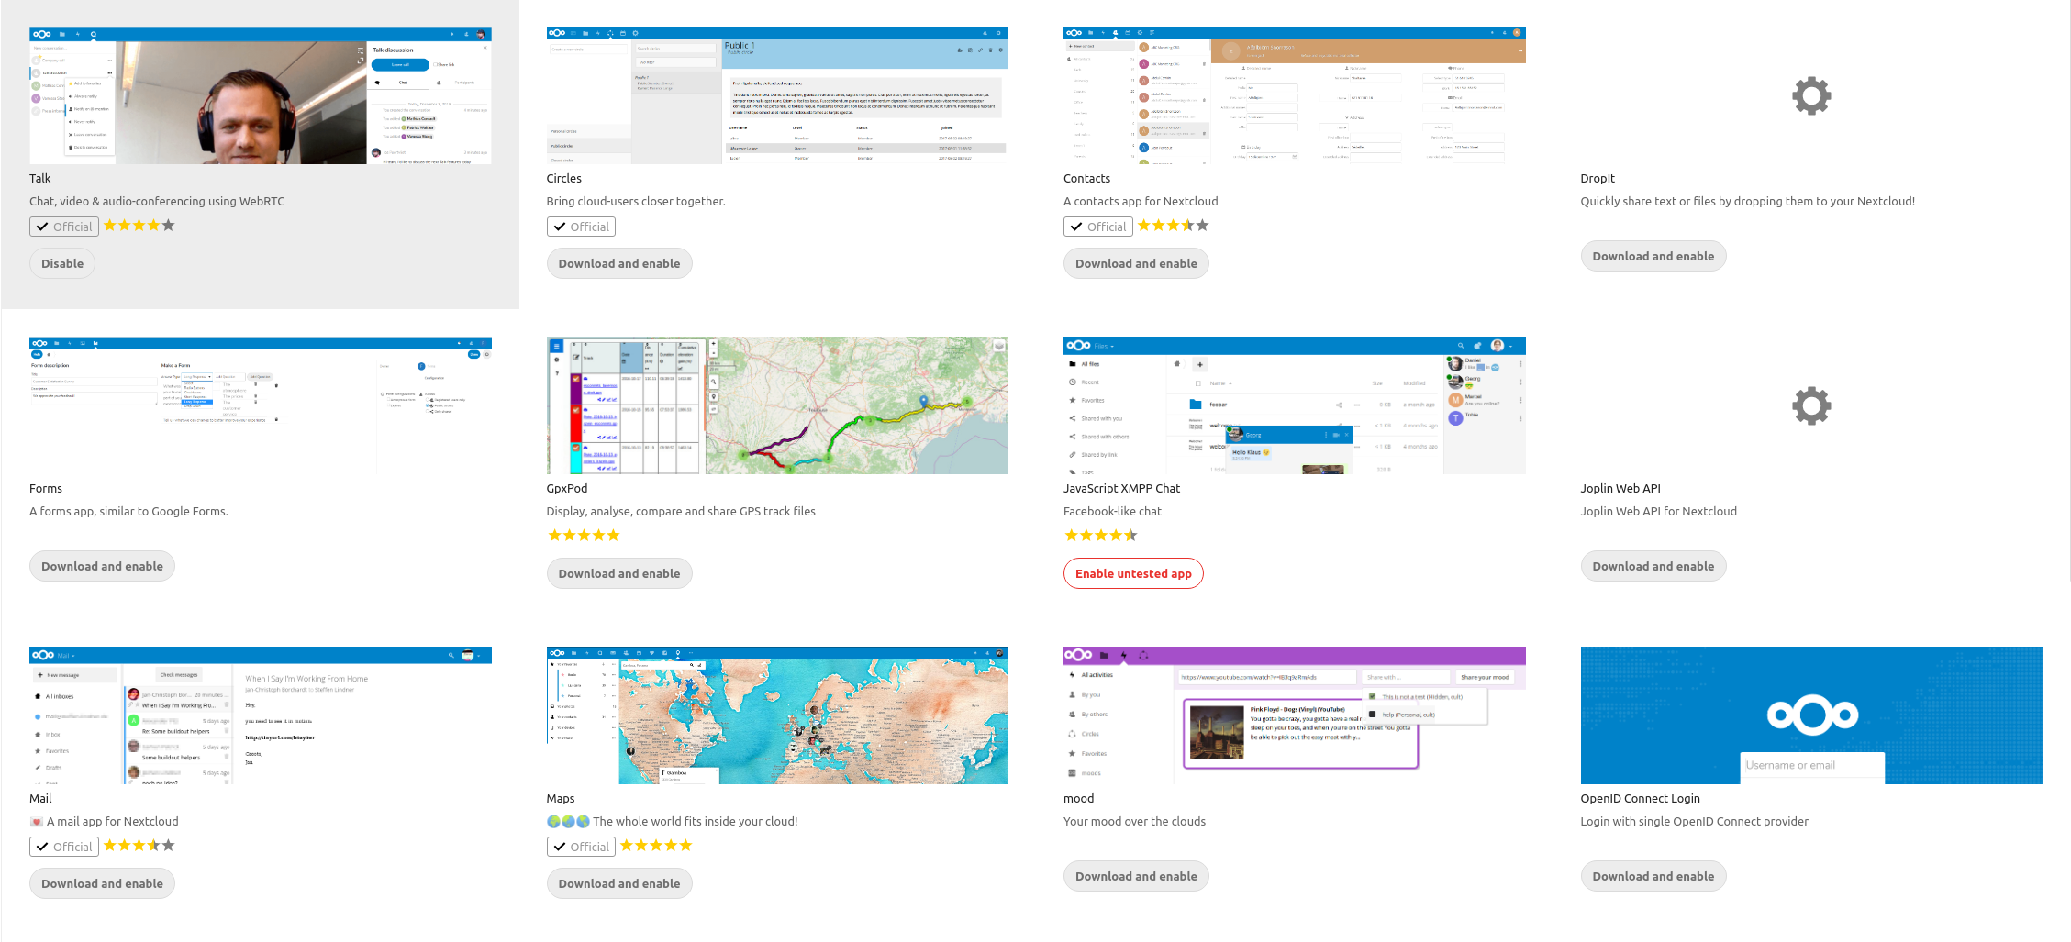The width and height of the screenshot is (2071, 942).
Task: Toggle the Official badge on Talk
Action: tap(63, 226)
